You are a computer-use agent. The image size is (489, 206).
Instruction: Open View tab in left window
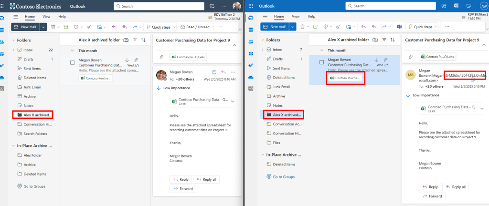[46, 17]
